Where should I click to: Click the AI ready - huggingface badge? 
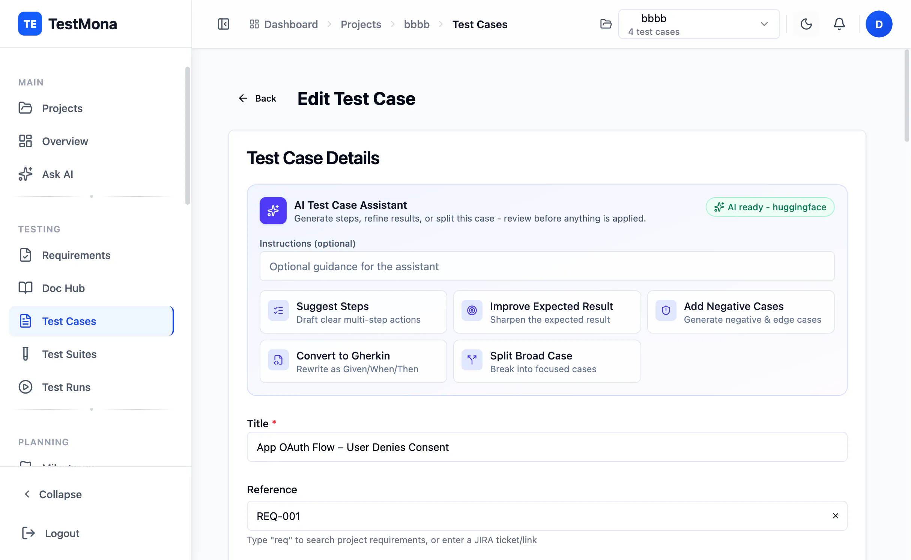tap(770, 207)
